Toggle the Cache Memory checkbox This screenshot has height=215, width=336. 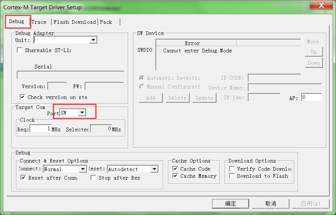click(x=175, y=176)
